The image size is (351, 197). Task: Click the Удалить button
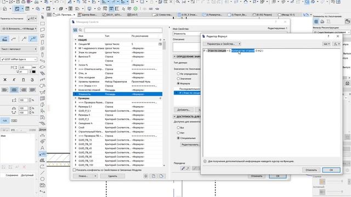pos(112,176)
